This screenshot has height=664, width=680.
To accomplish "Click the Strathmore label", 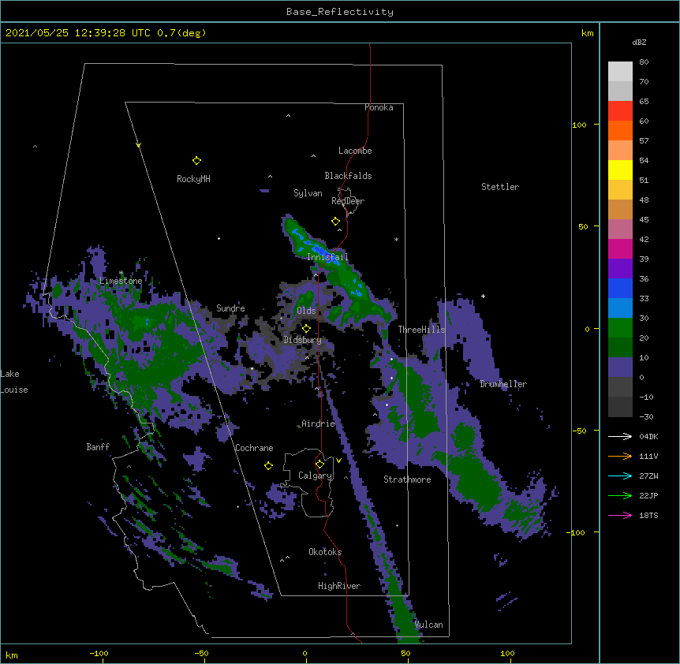I will point(407,479).
